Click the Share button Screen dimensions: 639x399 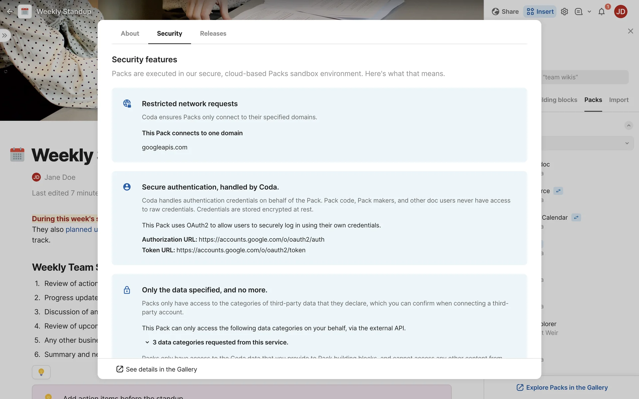[x=505, y=12]
